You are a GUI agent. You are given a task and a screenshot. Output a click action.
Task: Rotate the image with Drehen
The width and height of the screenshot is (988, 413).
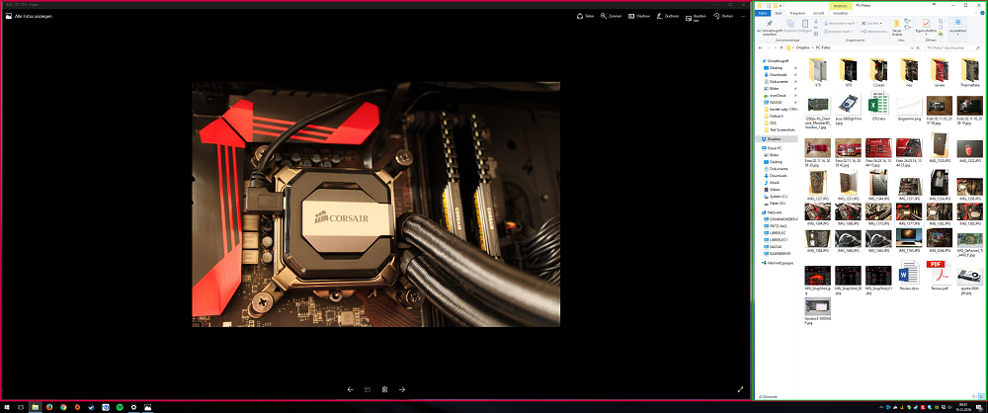coord(723,16)
